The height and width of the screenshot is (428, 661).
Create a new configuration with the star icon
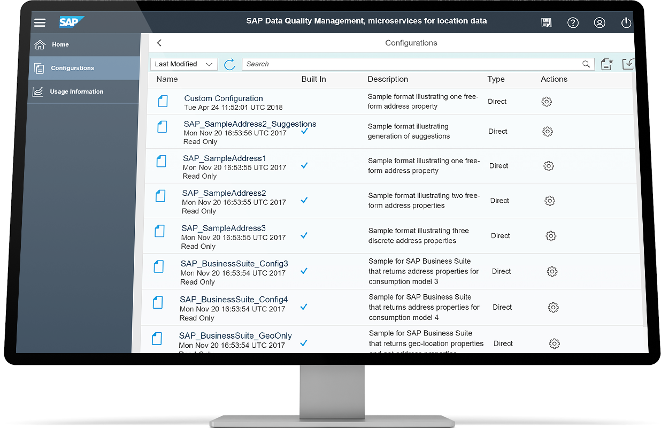pos(606,64)
